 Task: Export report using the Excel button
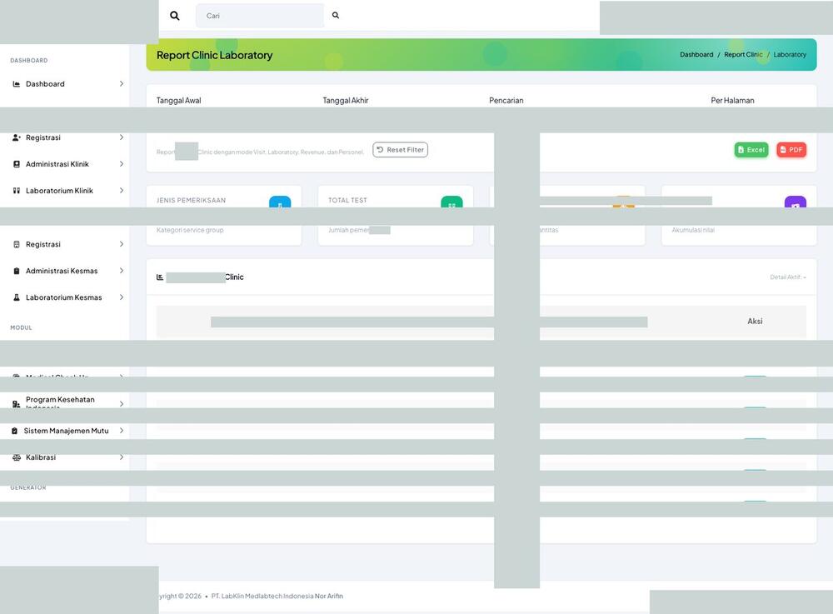(x=751, y=150)
